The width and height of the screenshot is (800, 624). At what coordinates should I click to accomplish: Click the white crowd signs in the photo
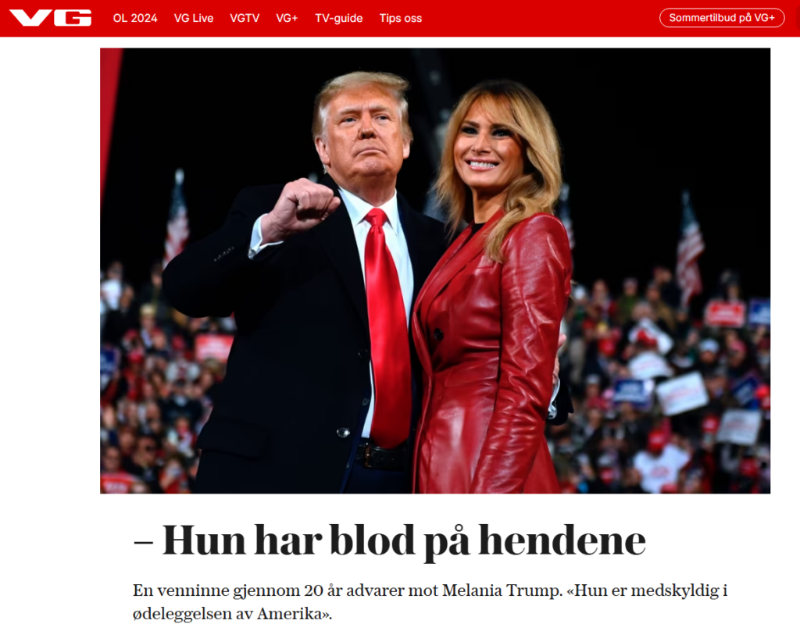coord(682,393)
